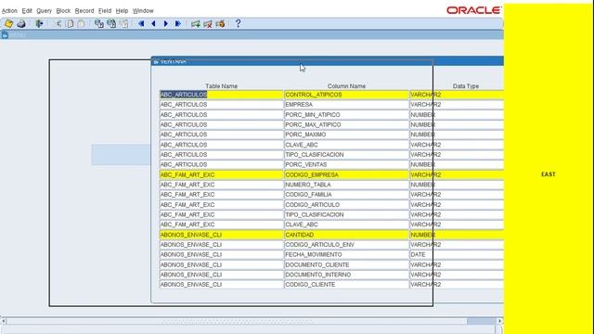Click TIPO_CLASIFICACION in an ABC_ARTICULOS row

point(346,155)
